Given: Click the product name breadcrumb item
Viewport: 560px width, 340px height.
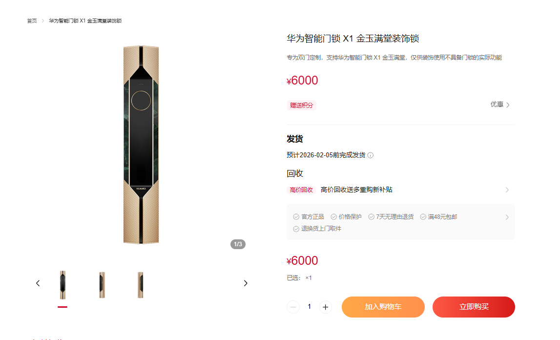Looking at the screenshot, I should coord(85,21).
